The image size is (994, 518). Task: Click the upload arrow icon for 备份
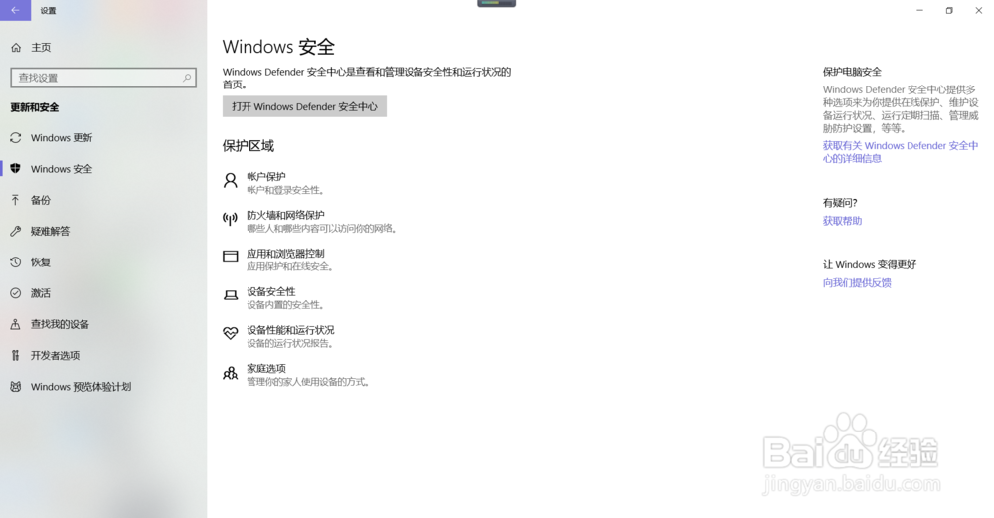click(x=16, y=200)
